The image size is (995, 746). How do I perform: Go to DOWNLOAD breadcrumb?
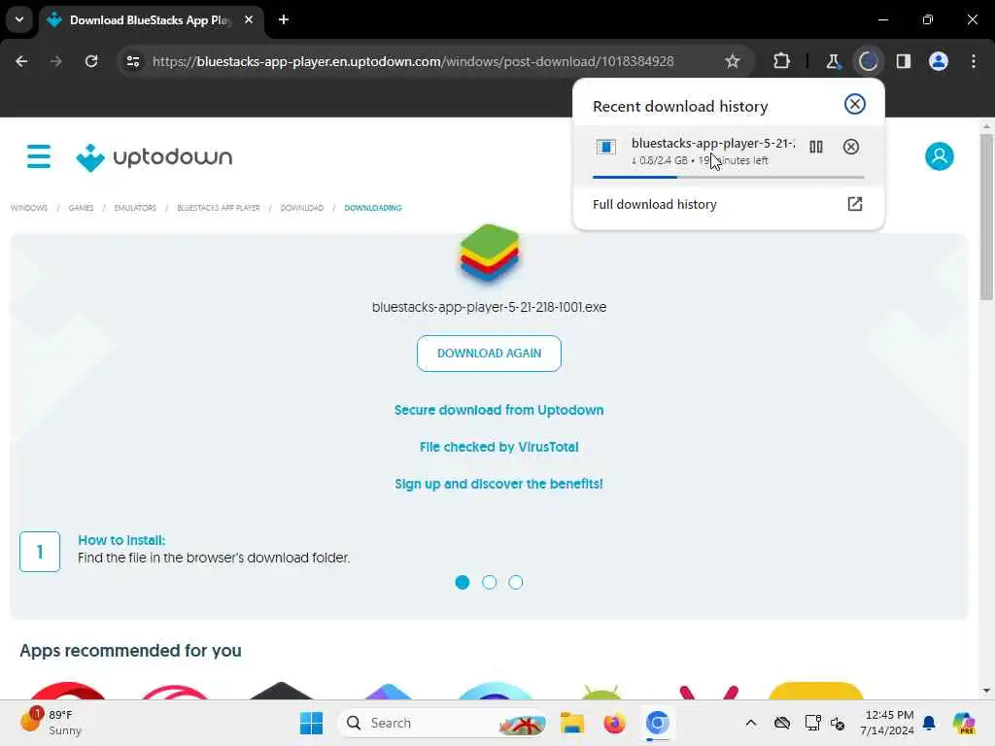coord(302,208)
